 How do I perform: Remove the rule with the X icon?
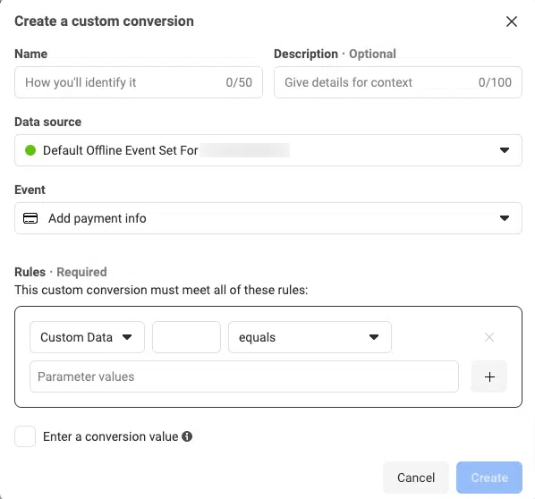tap(489, 337)
